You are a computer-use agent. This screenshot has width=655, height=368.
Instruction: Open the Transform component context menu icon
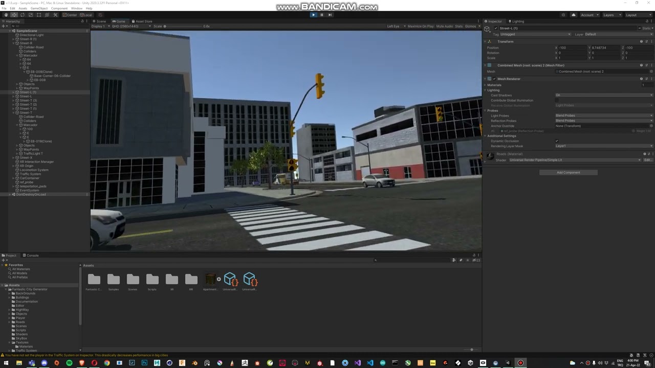click(651, 41)
